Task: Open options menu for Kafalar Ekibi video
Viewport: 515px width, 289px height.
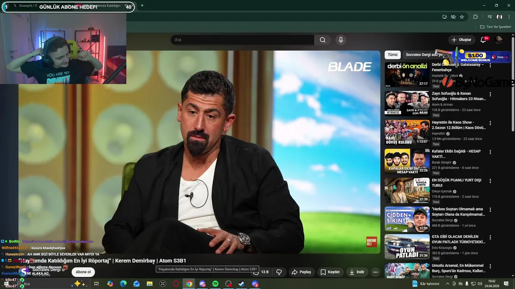Action: (490, 152)
